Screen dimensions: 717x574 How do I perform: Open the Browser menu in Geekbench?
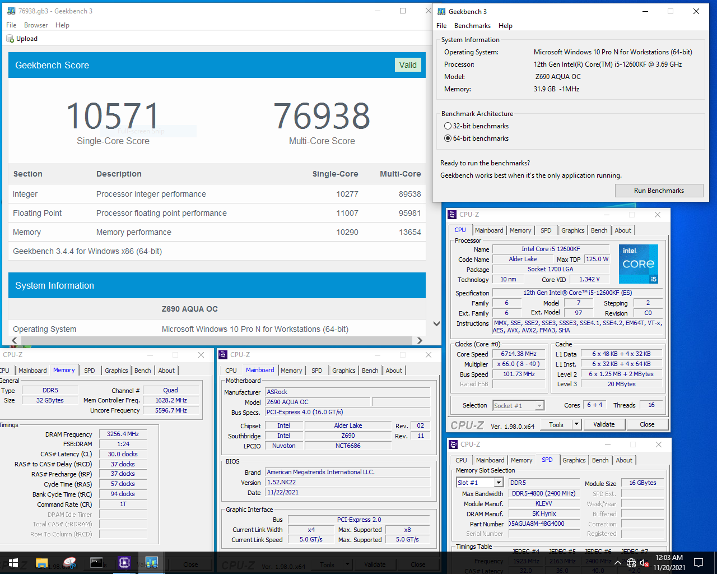36,25
